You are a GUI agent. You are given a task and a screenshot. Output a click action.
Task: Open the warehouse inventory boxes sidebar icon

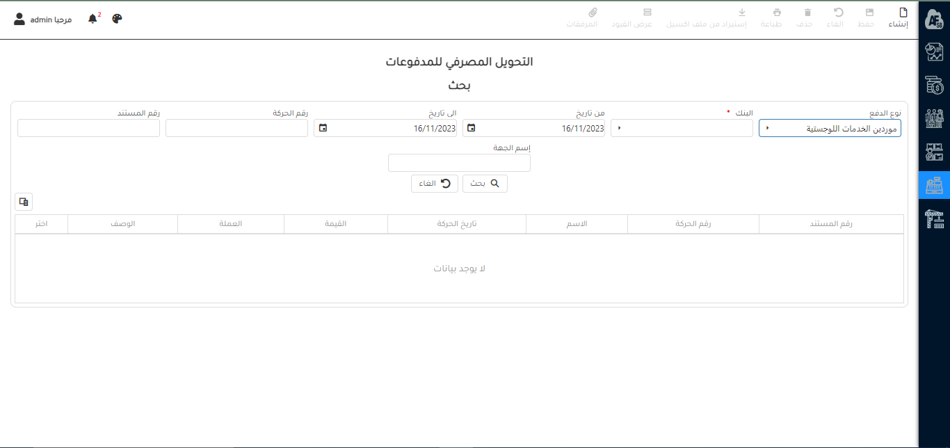[x=934, y=152]
